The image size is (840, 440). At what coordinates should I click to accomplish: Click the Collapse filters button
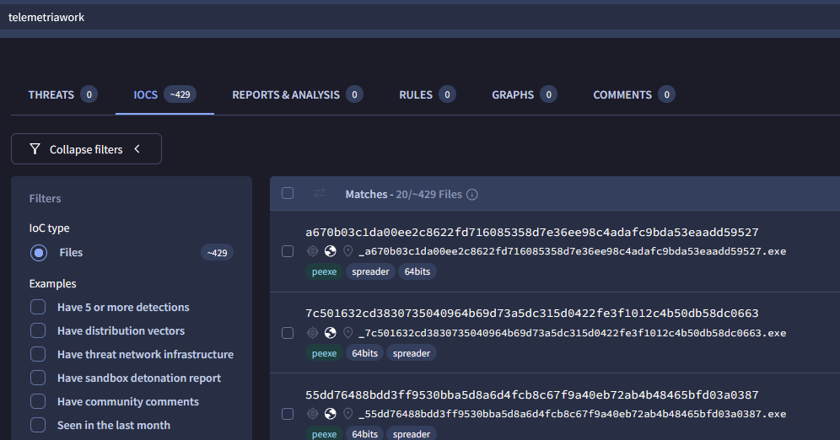tap(86, 149)
